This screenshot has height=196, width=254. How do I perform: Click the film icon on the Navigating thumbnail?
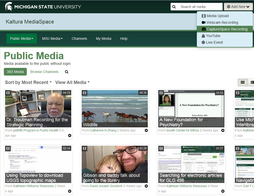point(238,148)
